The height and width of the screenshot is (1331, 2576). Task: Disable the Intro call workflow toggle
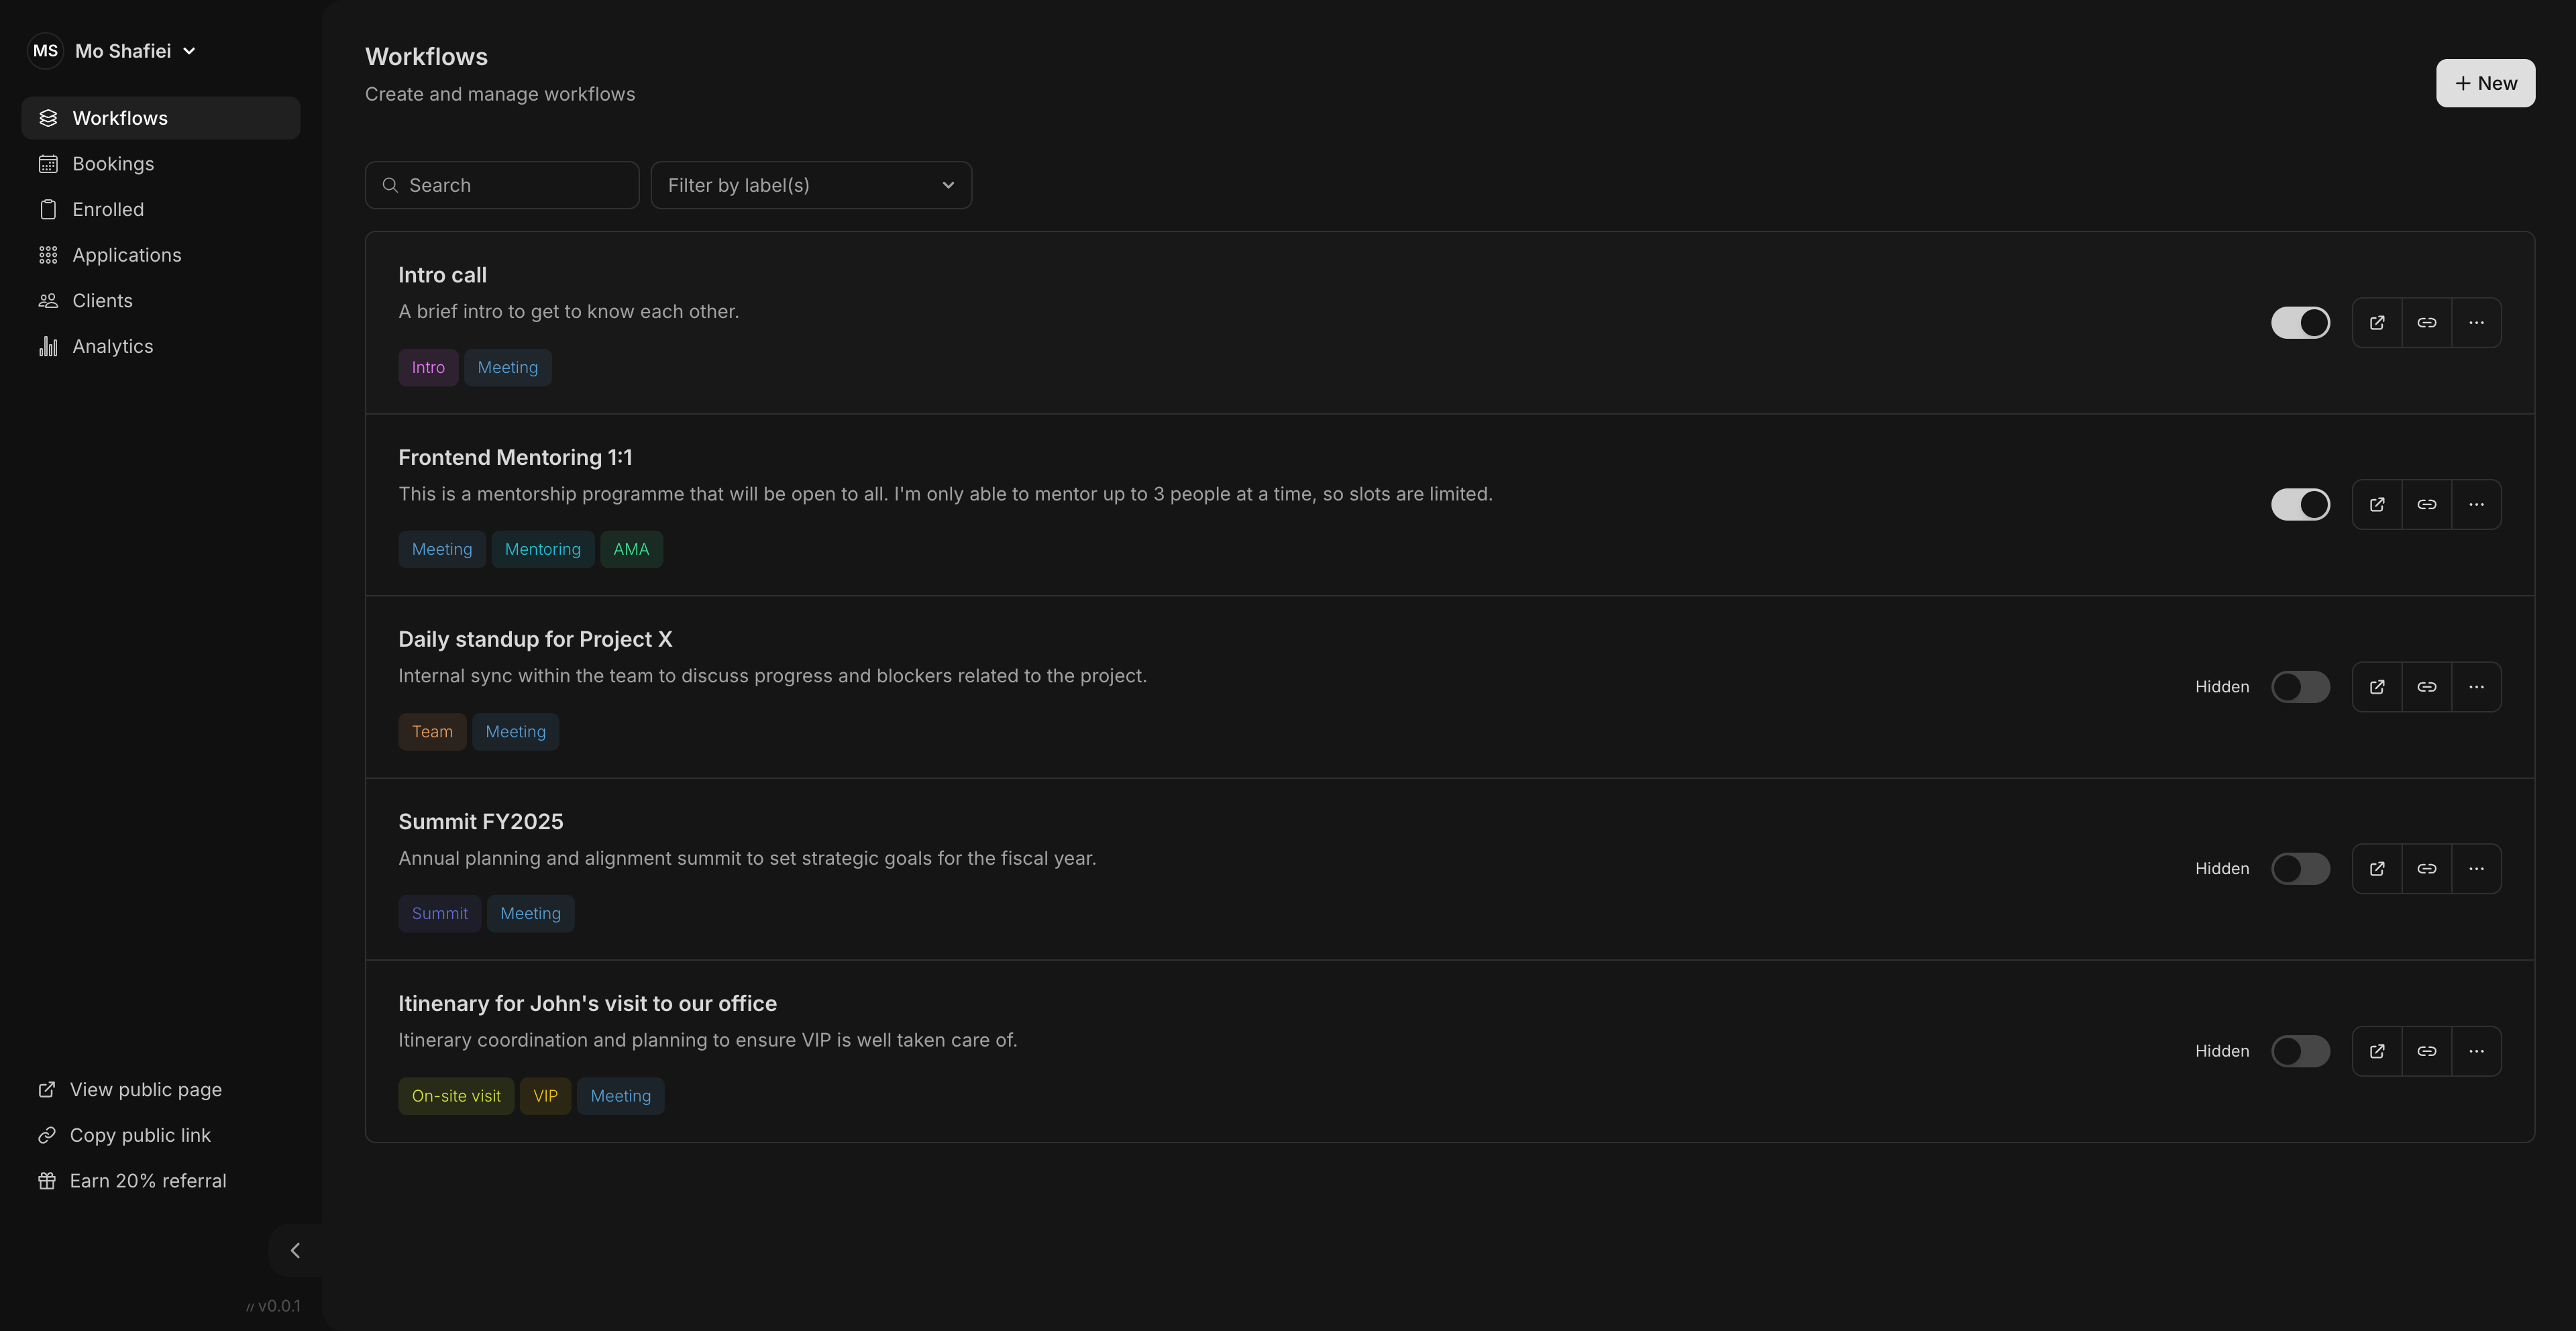pyautogui.click(x=2300, y=323)
